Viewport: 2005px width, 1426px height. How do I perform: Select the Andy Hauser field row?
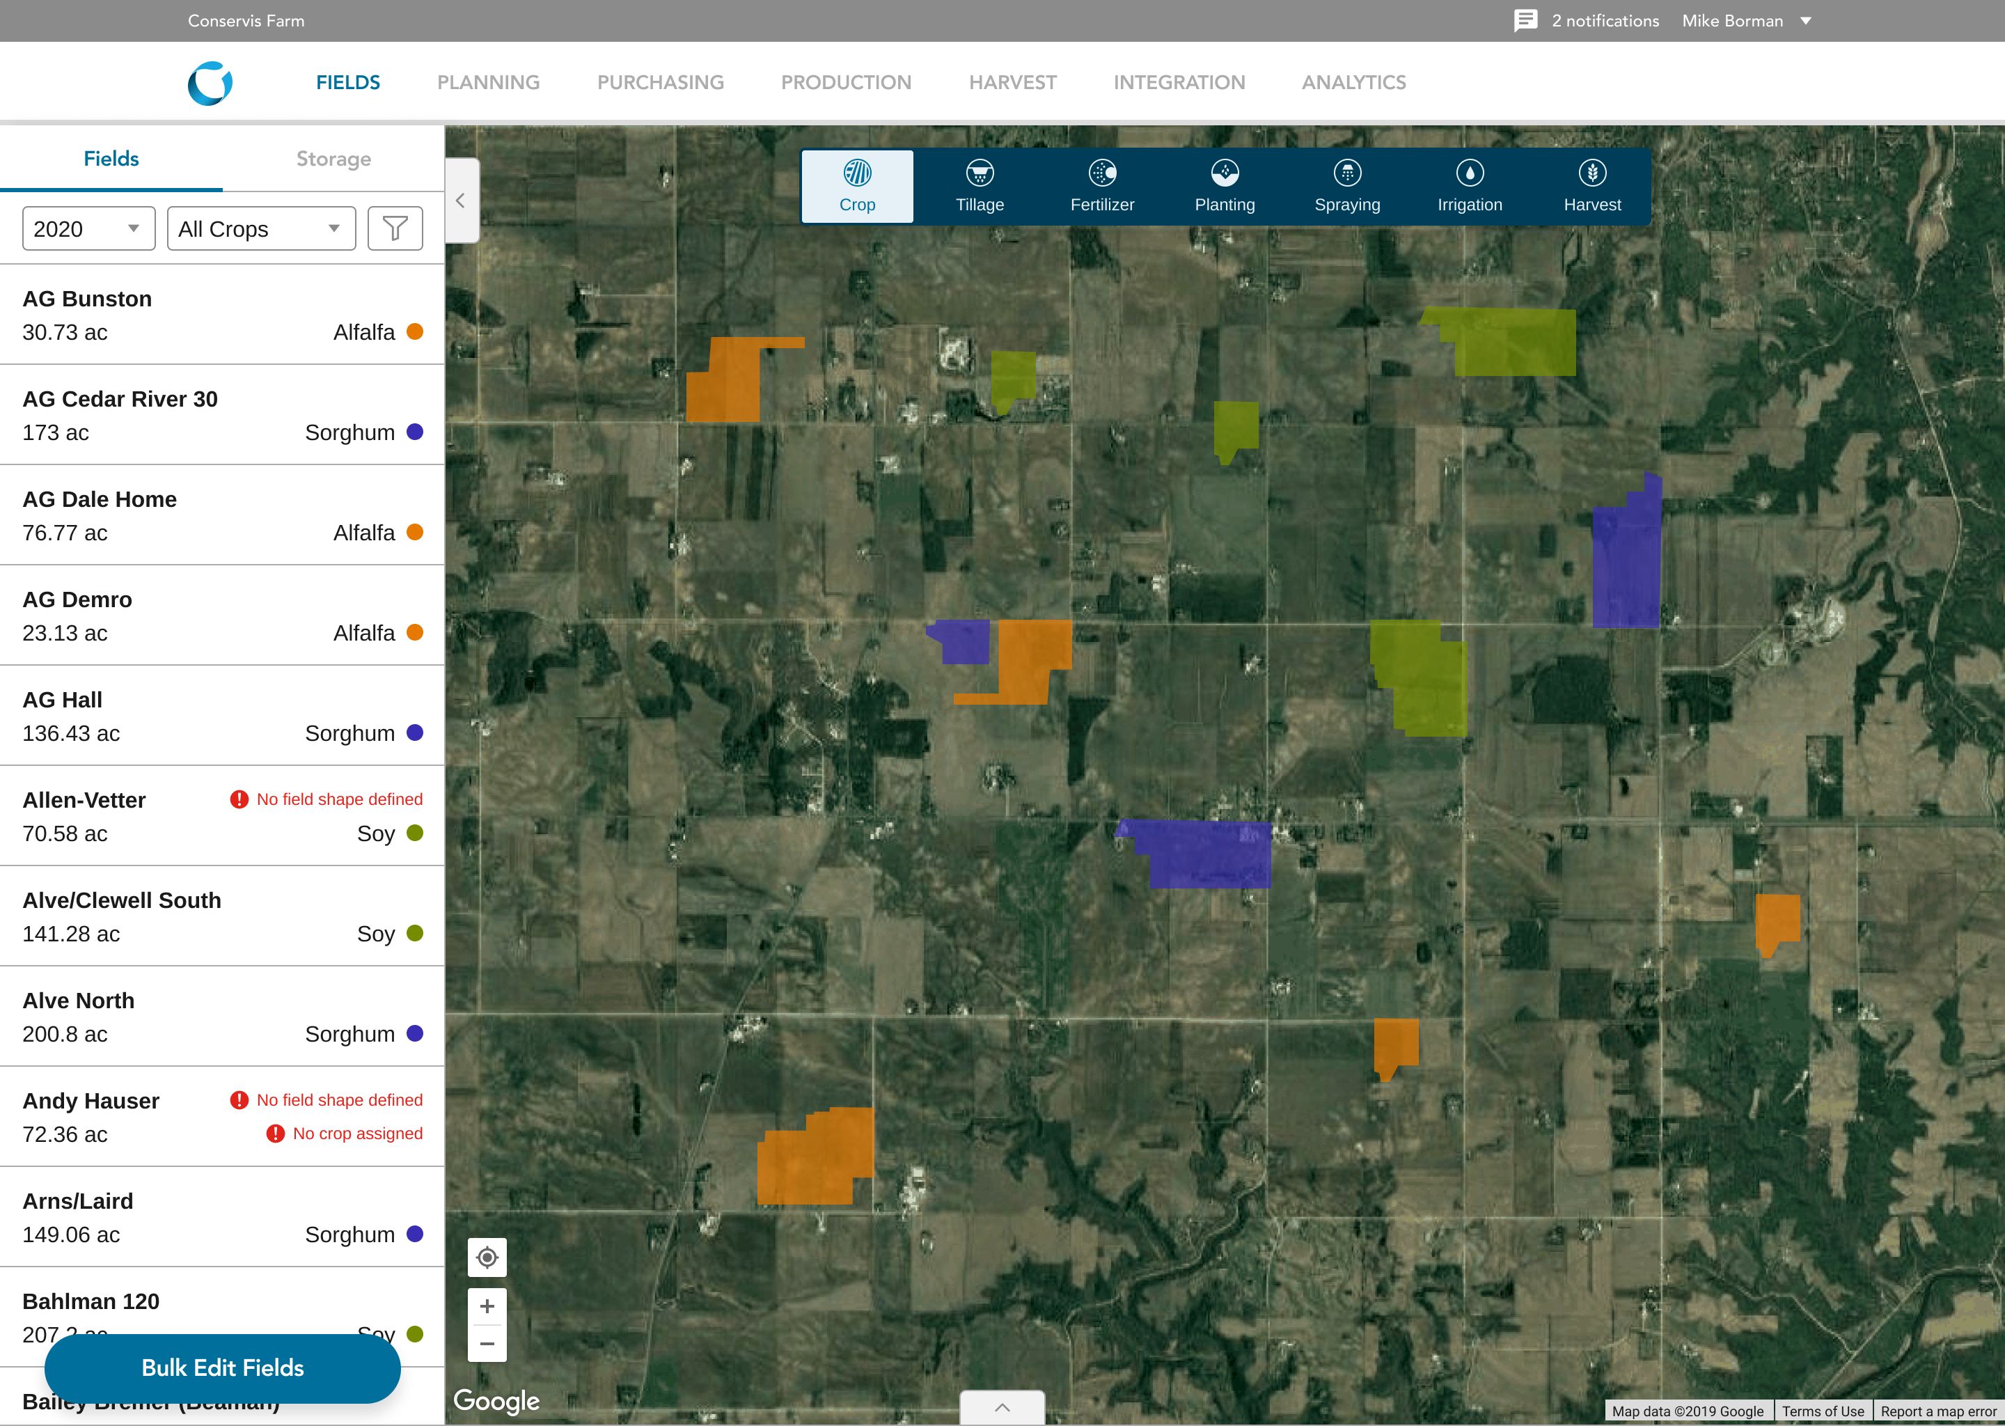(222, 1117)
